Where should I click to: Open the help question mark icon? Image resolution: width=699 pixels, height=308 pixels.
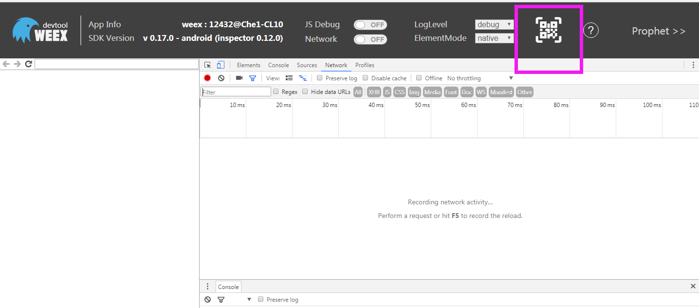pos(590,31)
